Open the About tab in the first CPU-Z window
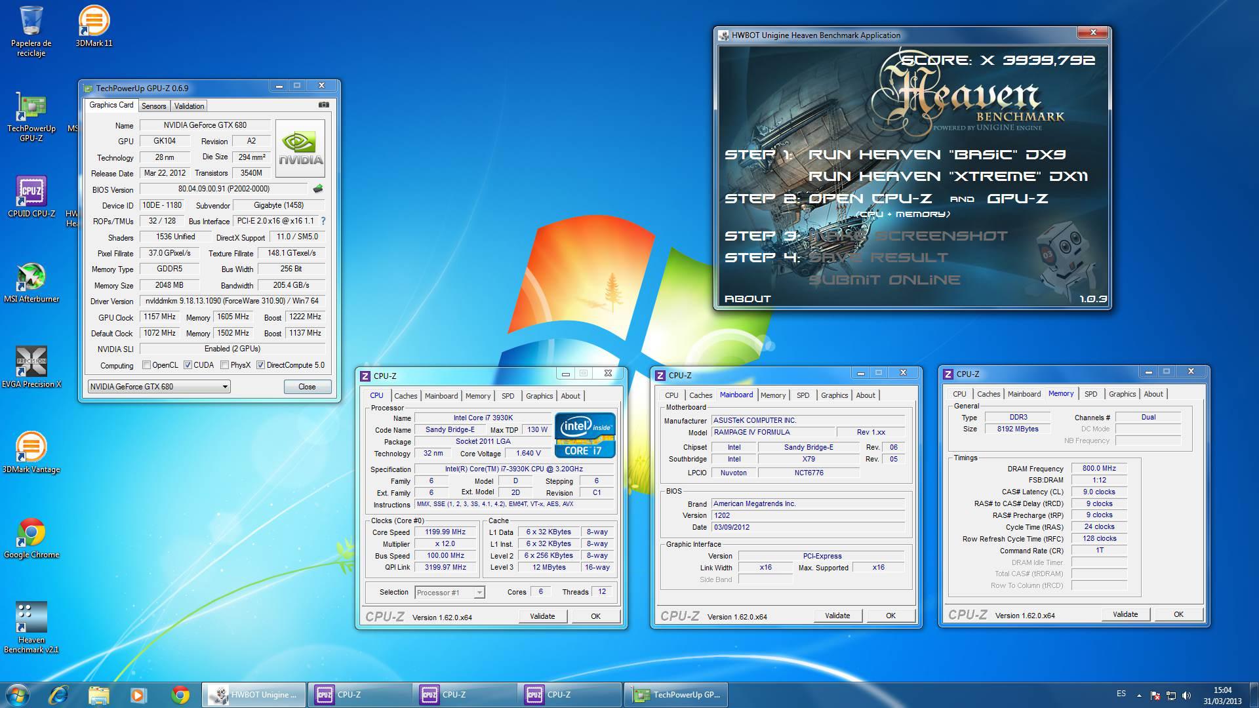The height and width of the screenshot is (708, 1259). click(x=570, y=396)
